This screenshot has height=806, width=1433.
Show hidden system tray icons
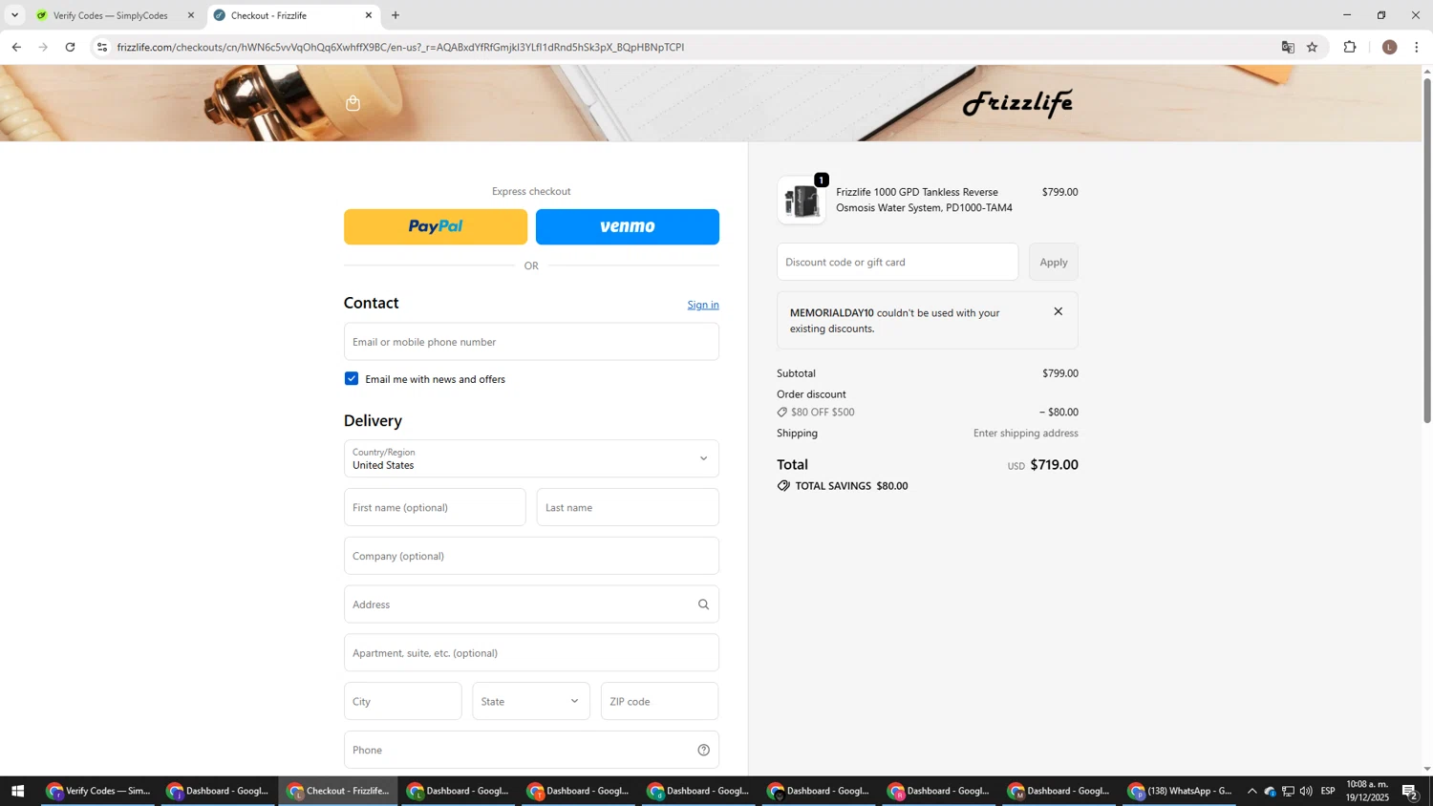click(1251, 791)
